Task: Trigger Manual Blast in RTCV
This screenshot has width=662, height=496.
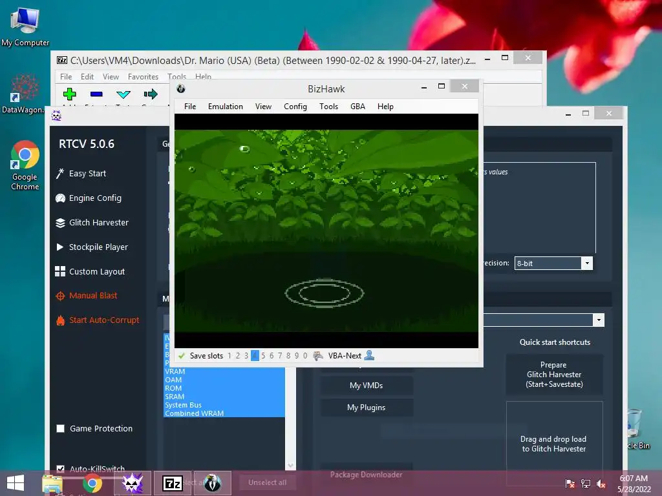Action: pos(87,296)
